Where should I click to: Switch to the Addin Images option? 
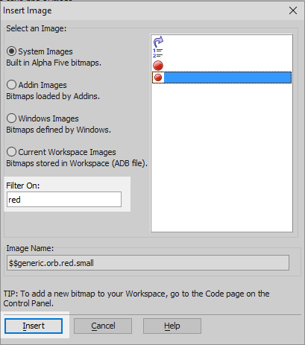click(x=11, y=85)
